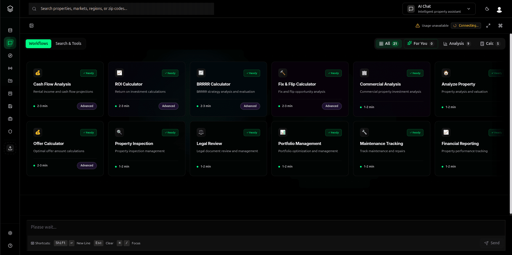512x255 pixels.
Task: Click the BRRRR Calculator refresh icon
Action: point(201,73)
